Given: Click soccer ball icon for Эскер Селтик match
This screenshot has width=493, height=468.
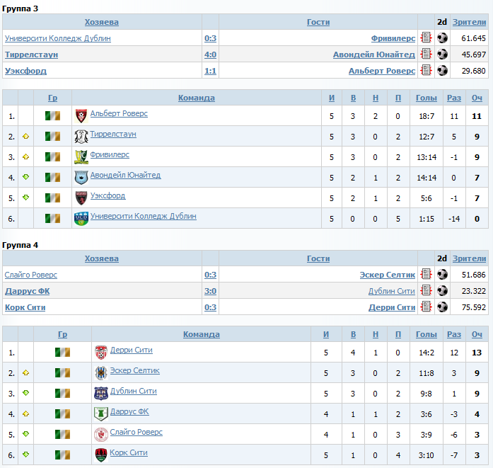Looking at the screenshot, I should point(442,274).
